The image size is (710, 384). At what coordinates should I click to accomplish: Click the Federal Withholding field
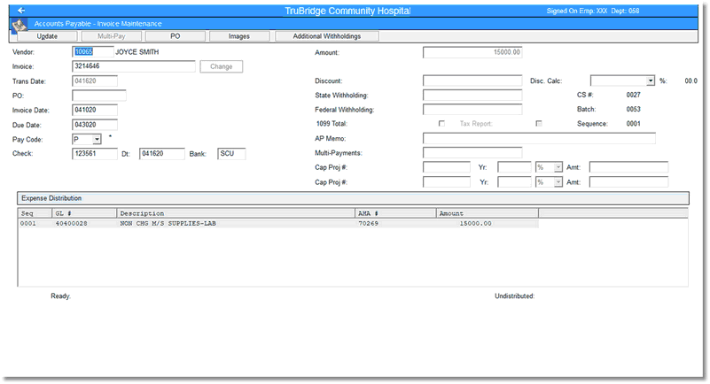point(472,110)
